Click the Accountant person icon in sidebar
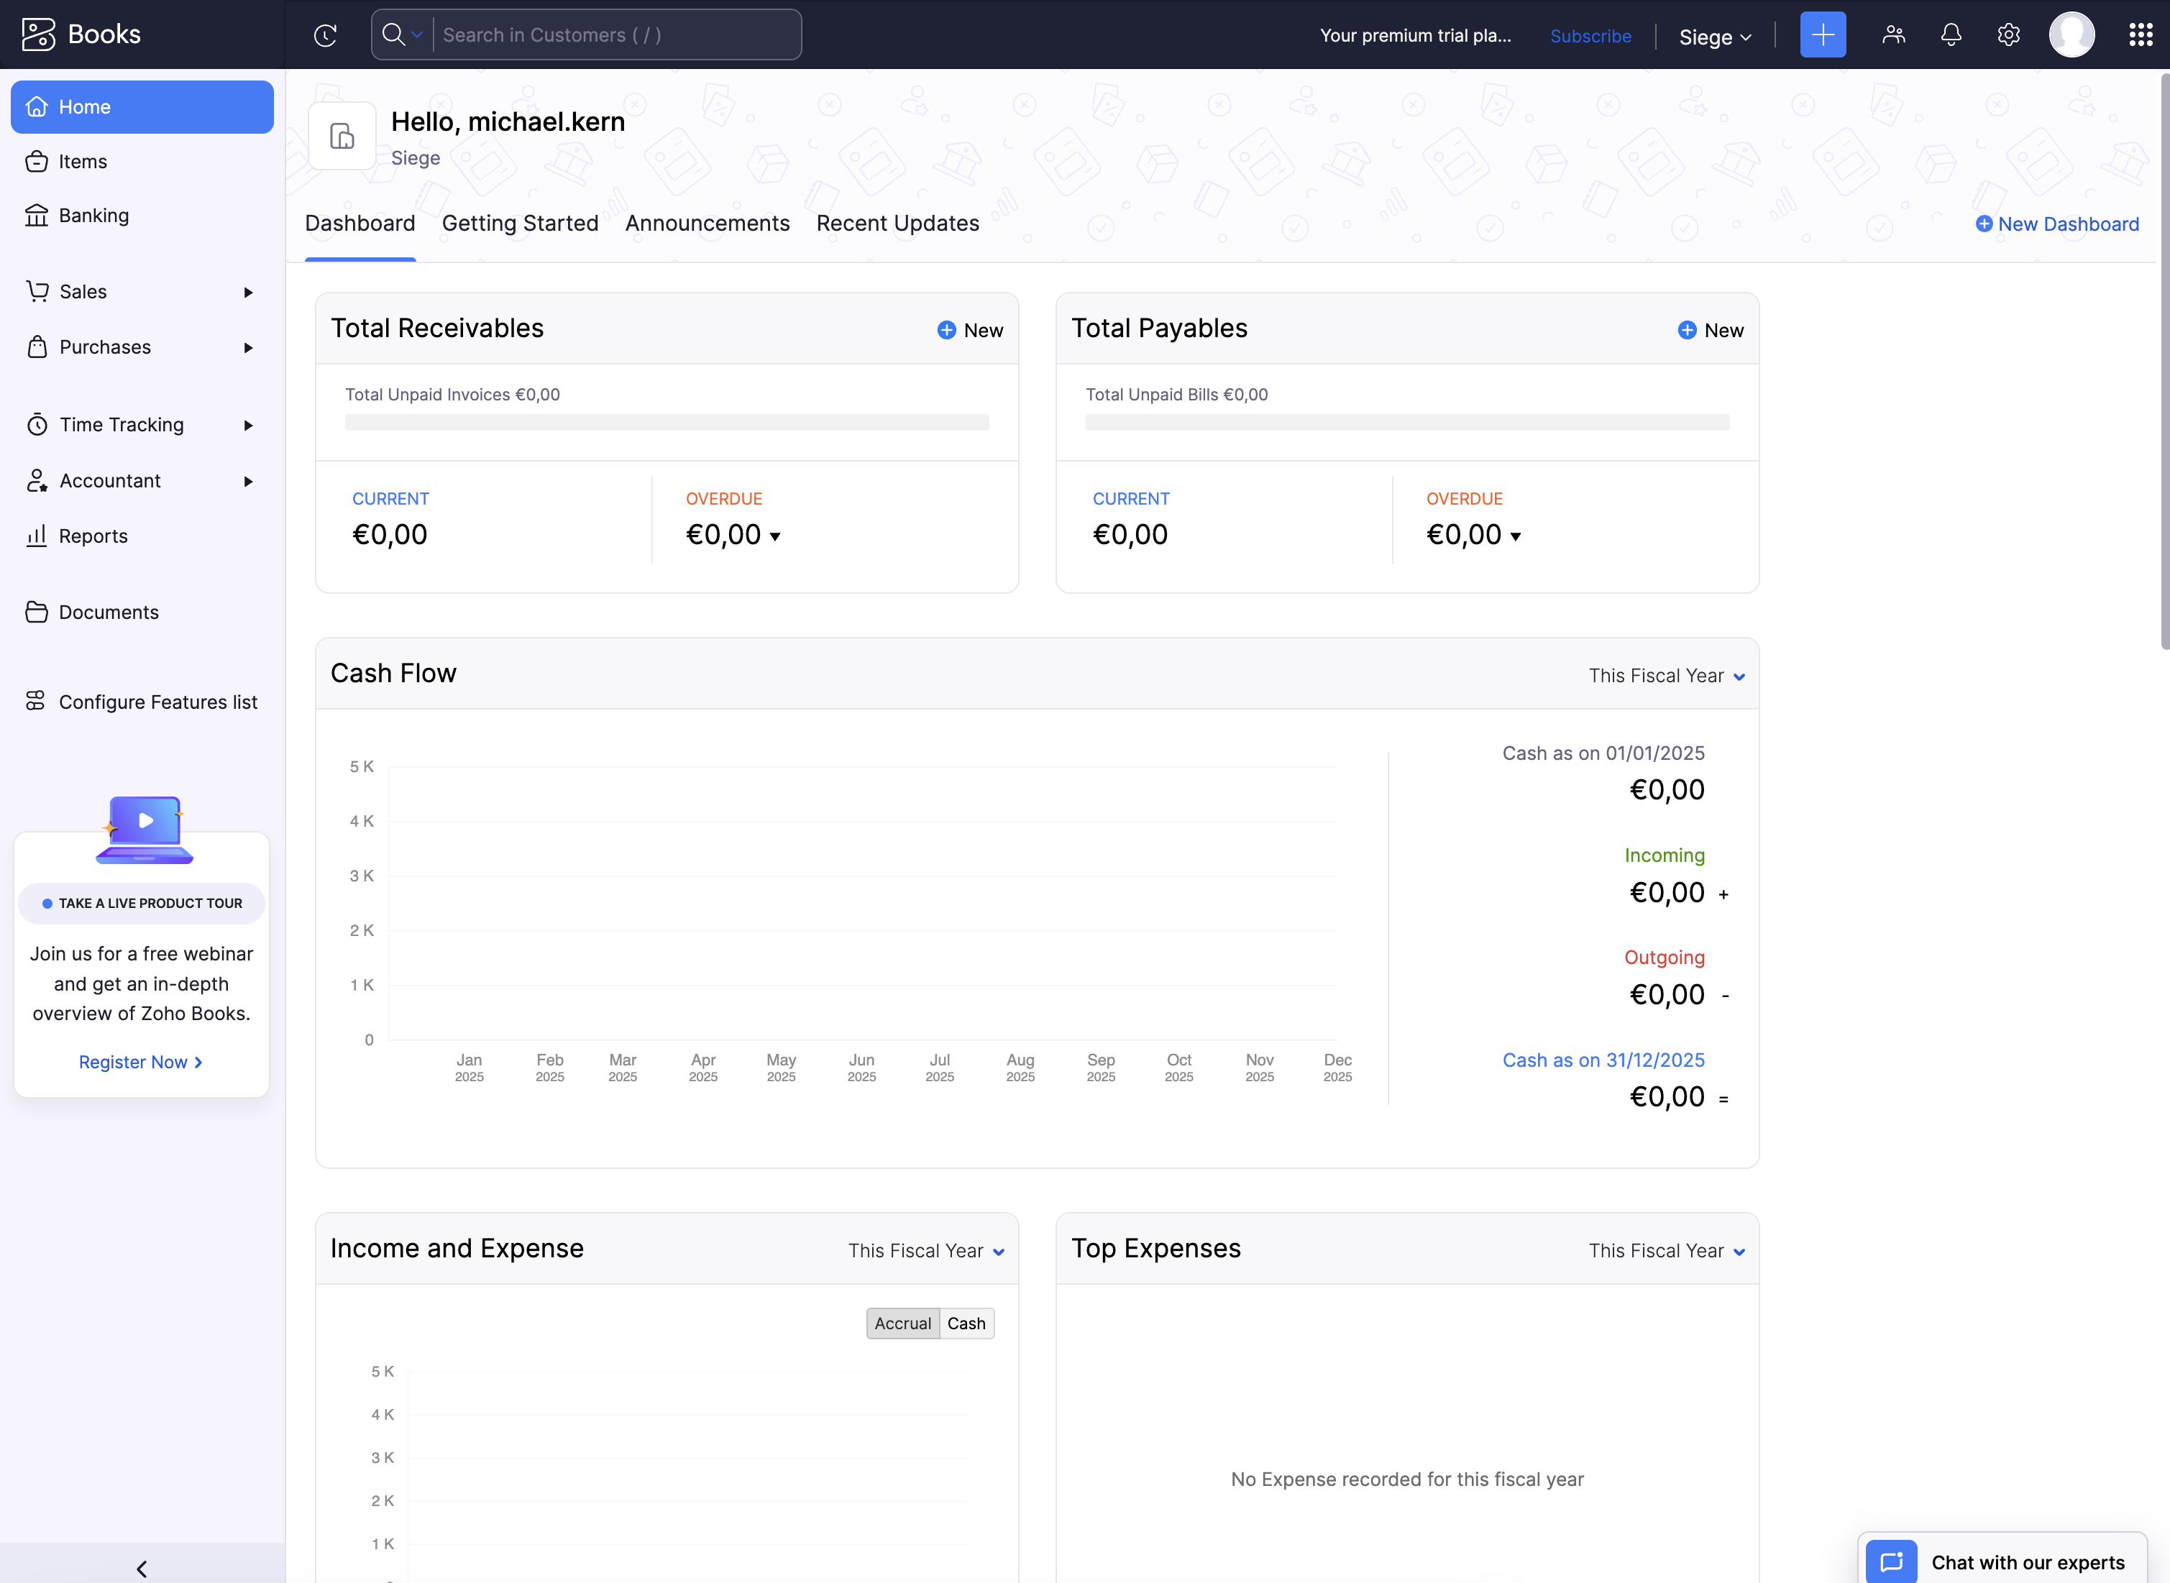This screenshot has height=1583, width=2170. pyautogui.click(x=37, y=480)
